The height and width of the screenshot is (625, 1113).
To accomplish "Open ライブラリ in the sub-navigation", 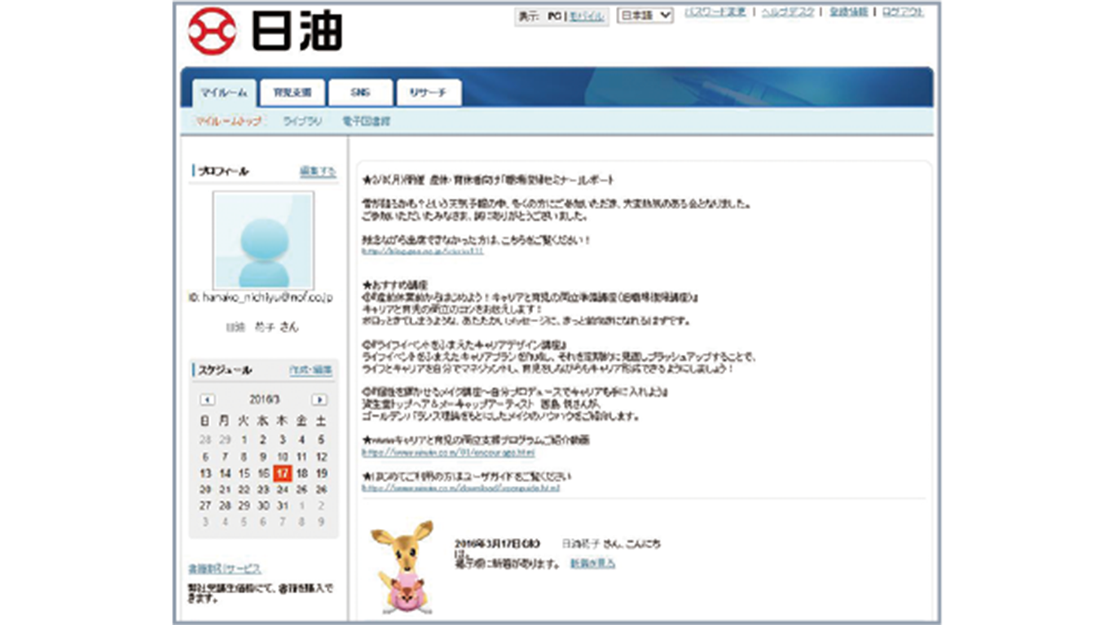I will tap(302, 121).
